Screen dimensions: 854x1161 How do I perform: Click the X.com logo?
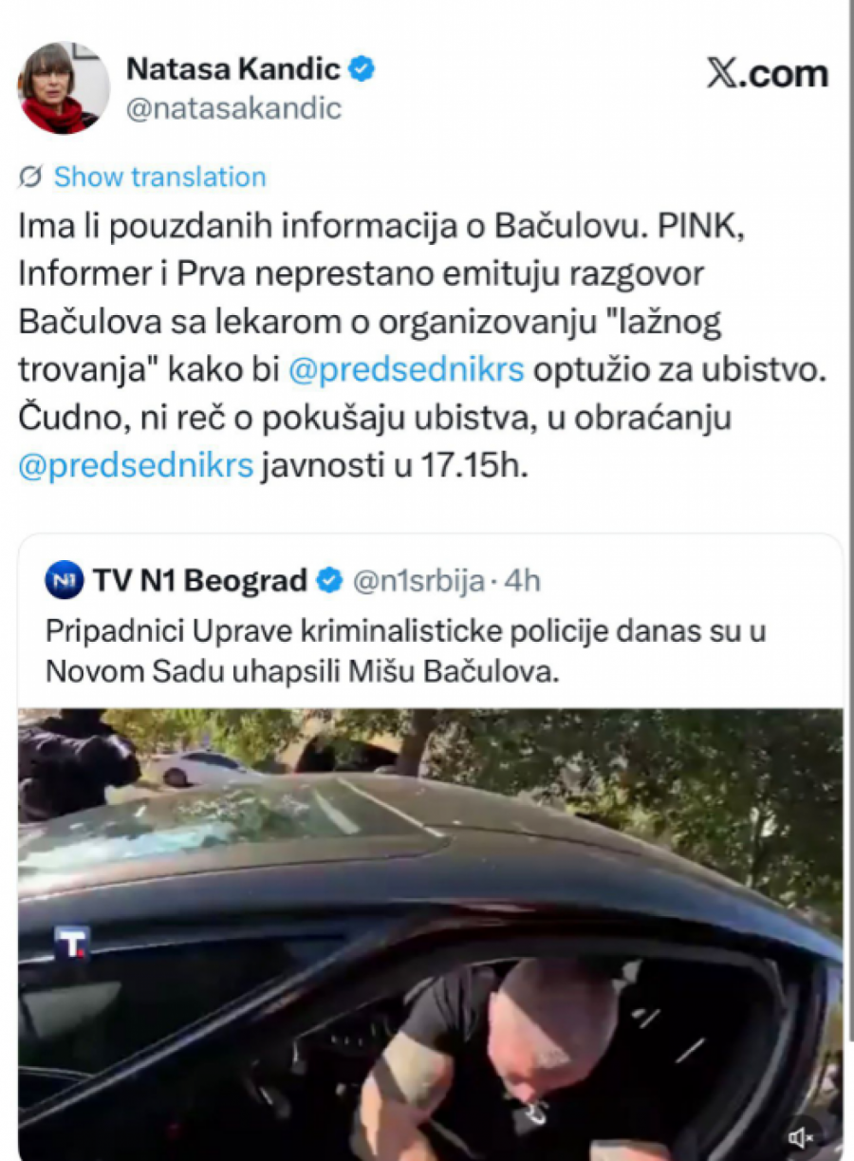coord(767,73)
